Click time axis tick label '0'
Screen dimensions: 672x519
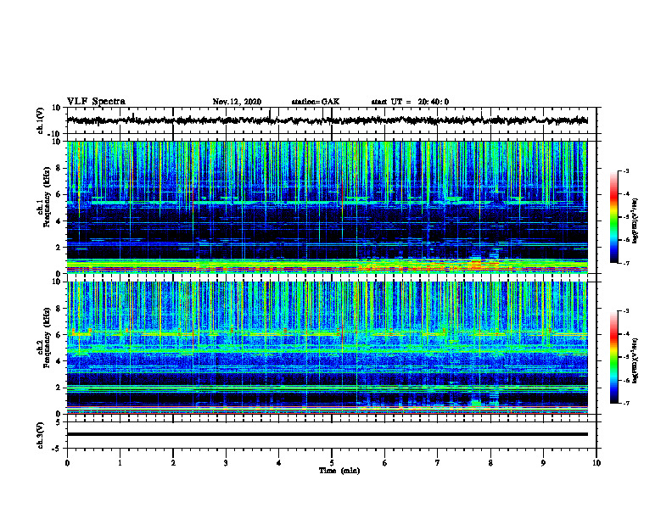67,463
